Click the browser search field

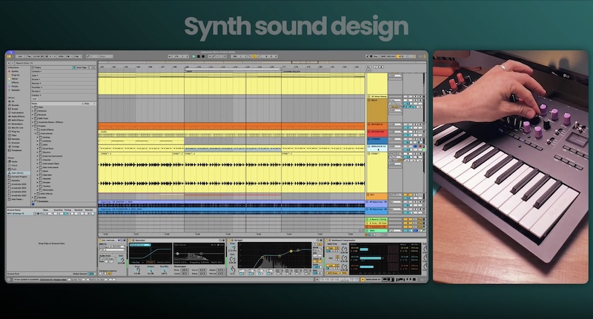click(44, 61)
